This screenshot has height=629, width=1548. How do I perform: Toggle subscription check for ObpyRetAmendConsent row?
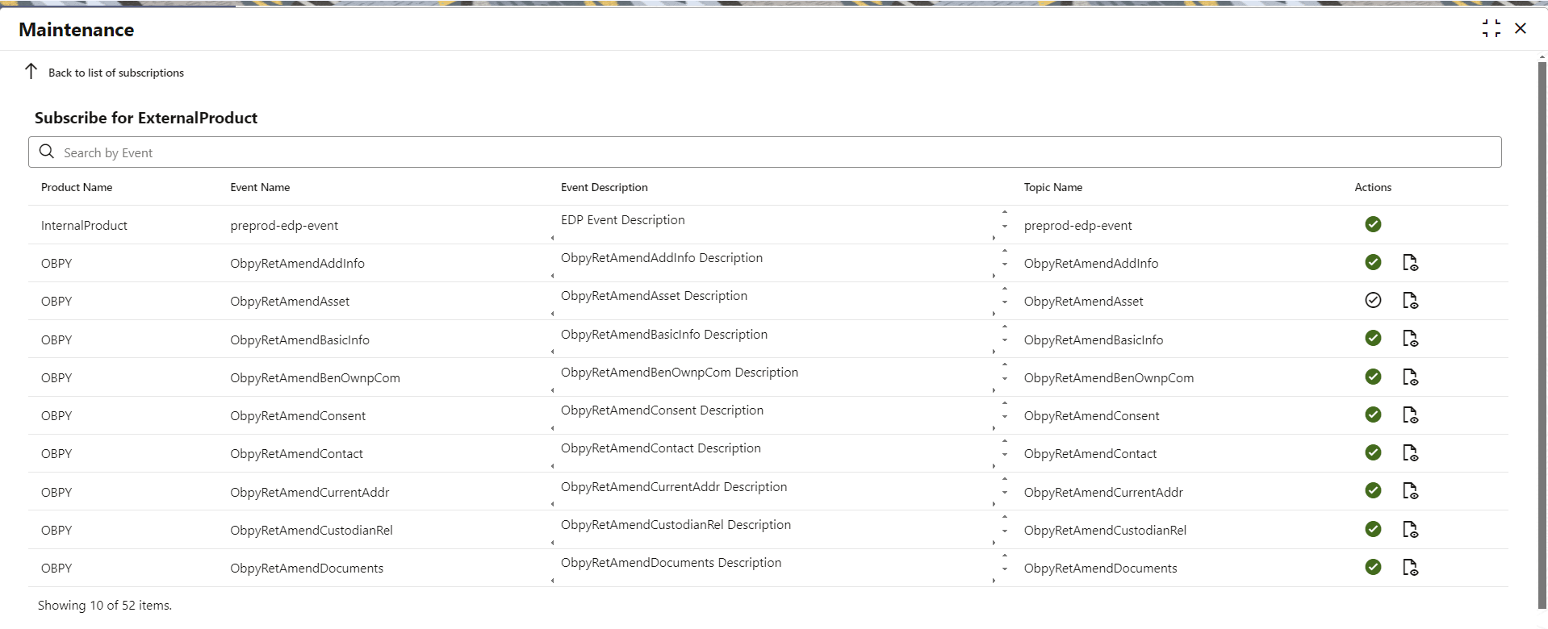point(1373,414)
